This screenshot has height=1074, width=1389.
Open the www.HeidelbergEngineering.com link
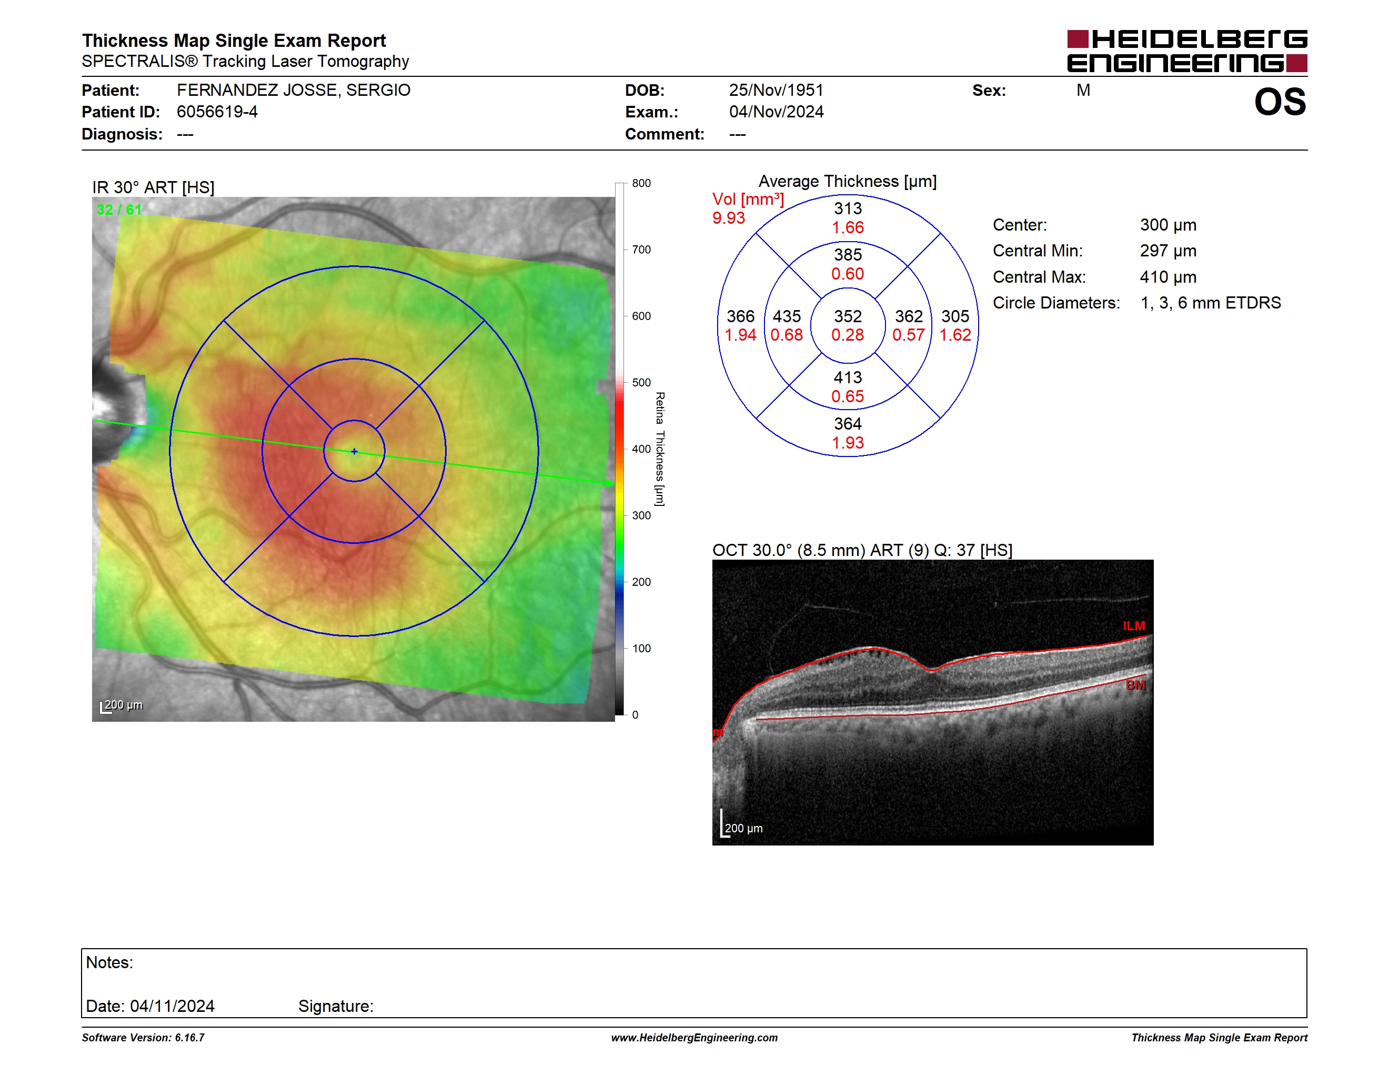(x=694, y=1037)
